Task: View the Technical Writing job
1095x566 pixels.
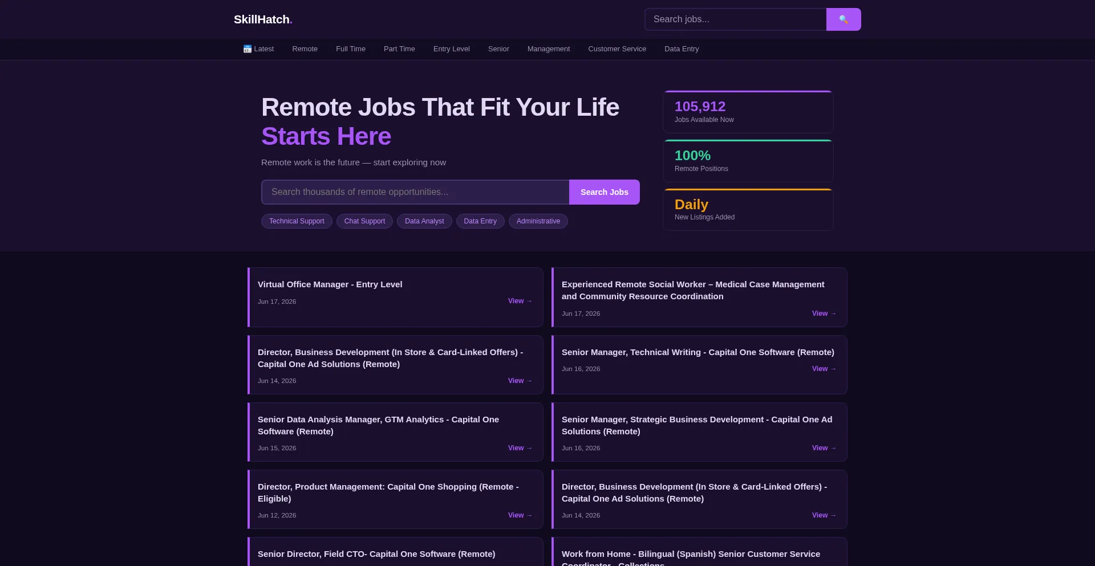Action: click(x=824, y=369)
